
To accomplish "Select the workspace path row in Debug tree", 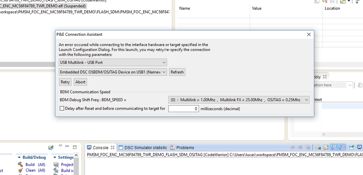I will pos(85,12).
